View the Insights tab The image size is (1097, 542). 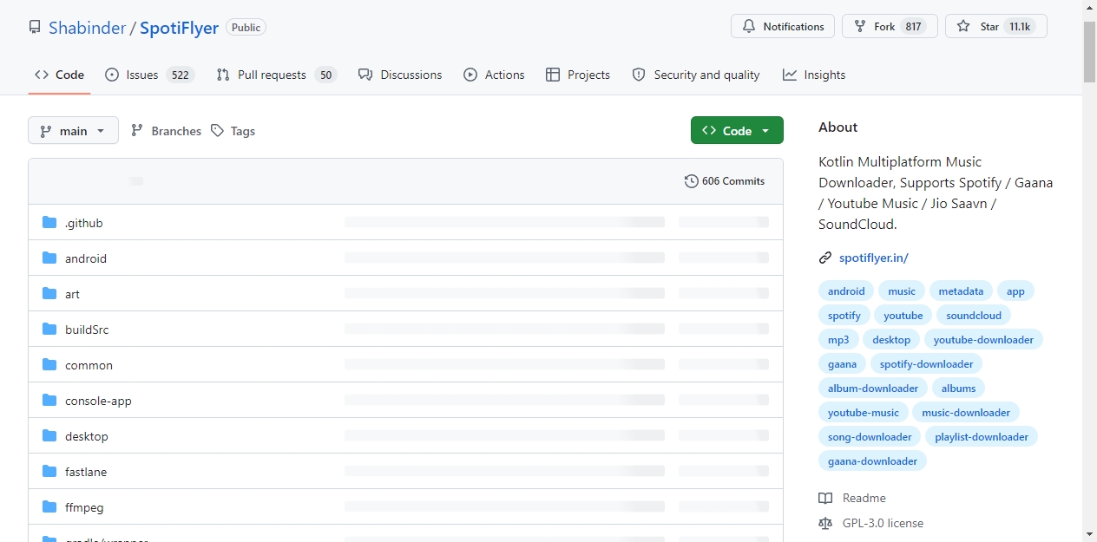click(x=814, y=75)
